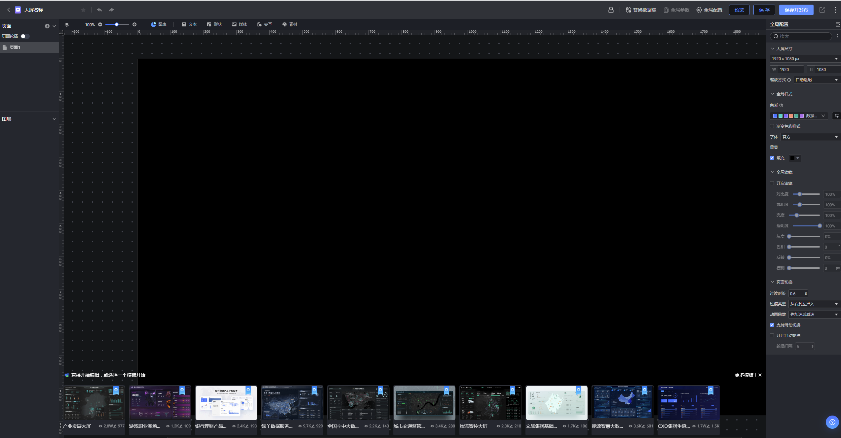Image resolution: width=841 pixels, height=438 pixels.
Task: Click the favorite star icon
Action: pos(83,10)
